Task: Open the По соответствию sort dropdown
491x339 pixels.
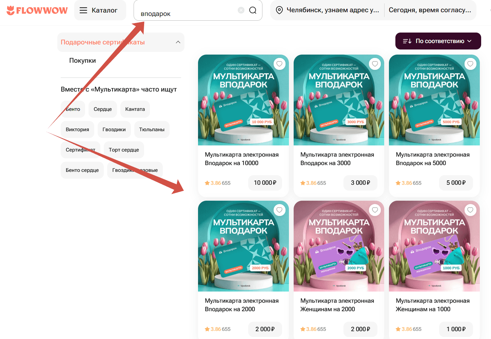Action: [x=438, y=41]
